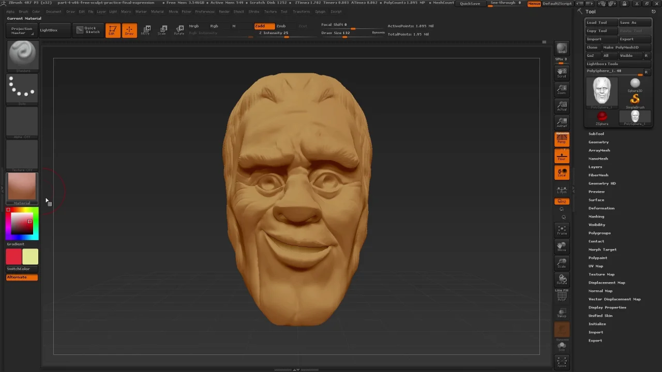Open the Dots stroke type picker
662x372 pixels.
click(22, 89)
